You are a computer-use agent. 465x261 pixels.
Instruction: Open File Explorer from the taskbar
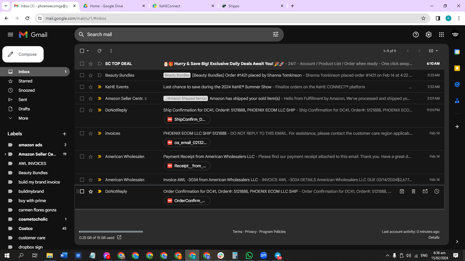tap(50, 255)
